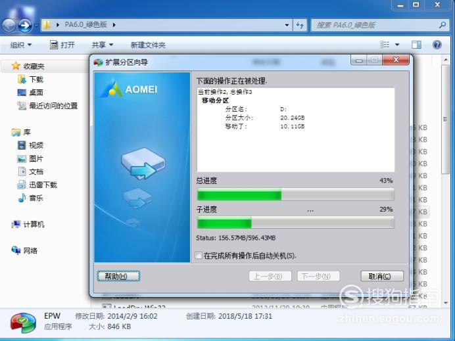Open the address bar history dropdown

(287, 25)
